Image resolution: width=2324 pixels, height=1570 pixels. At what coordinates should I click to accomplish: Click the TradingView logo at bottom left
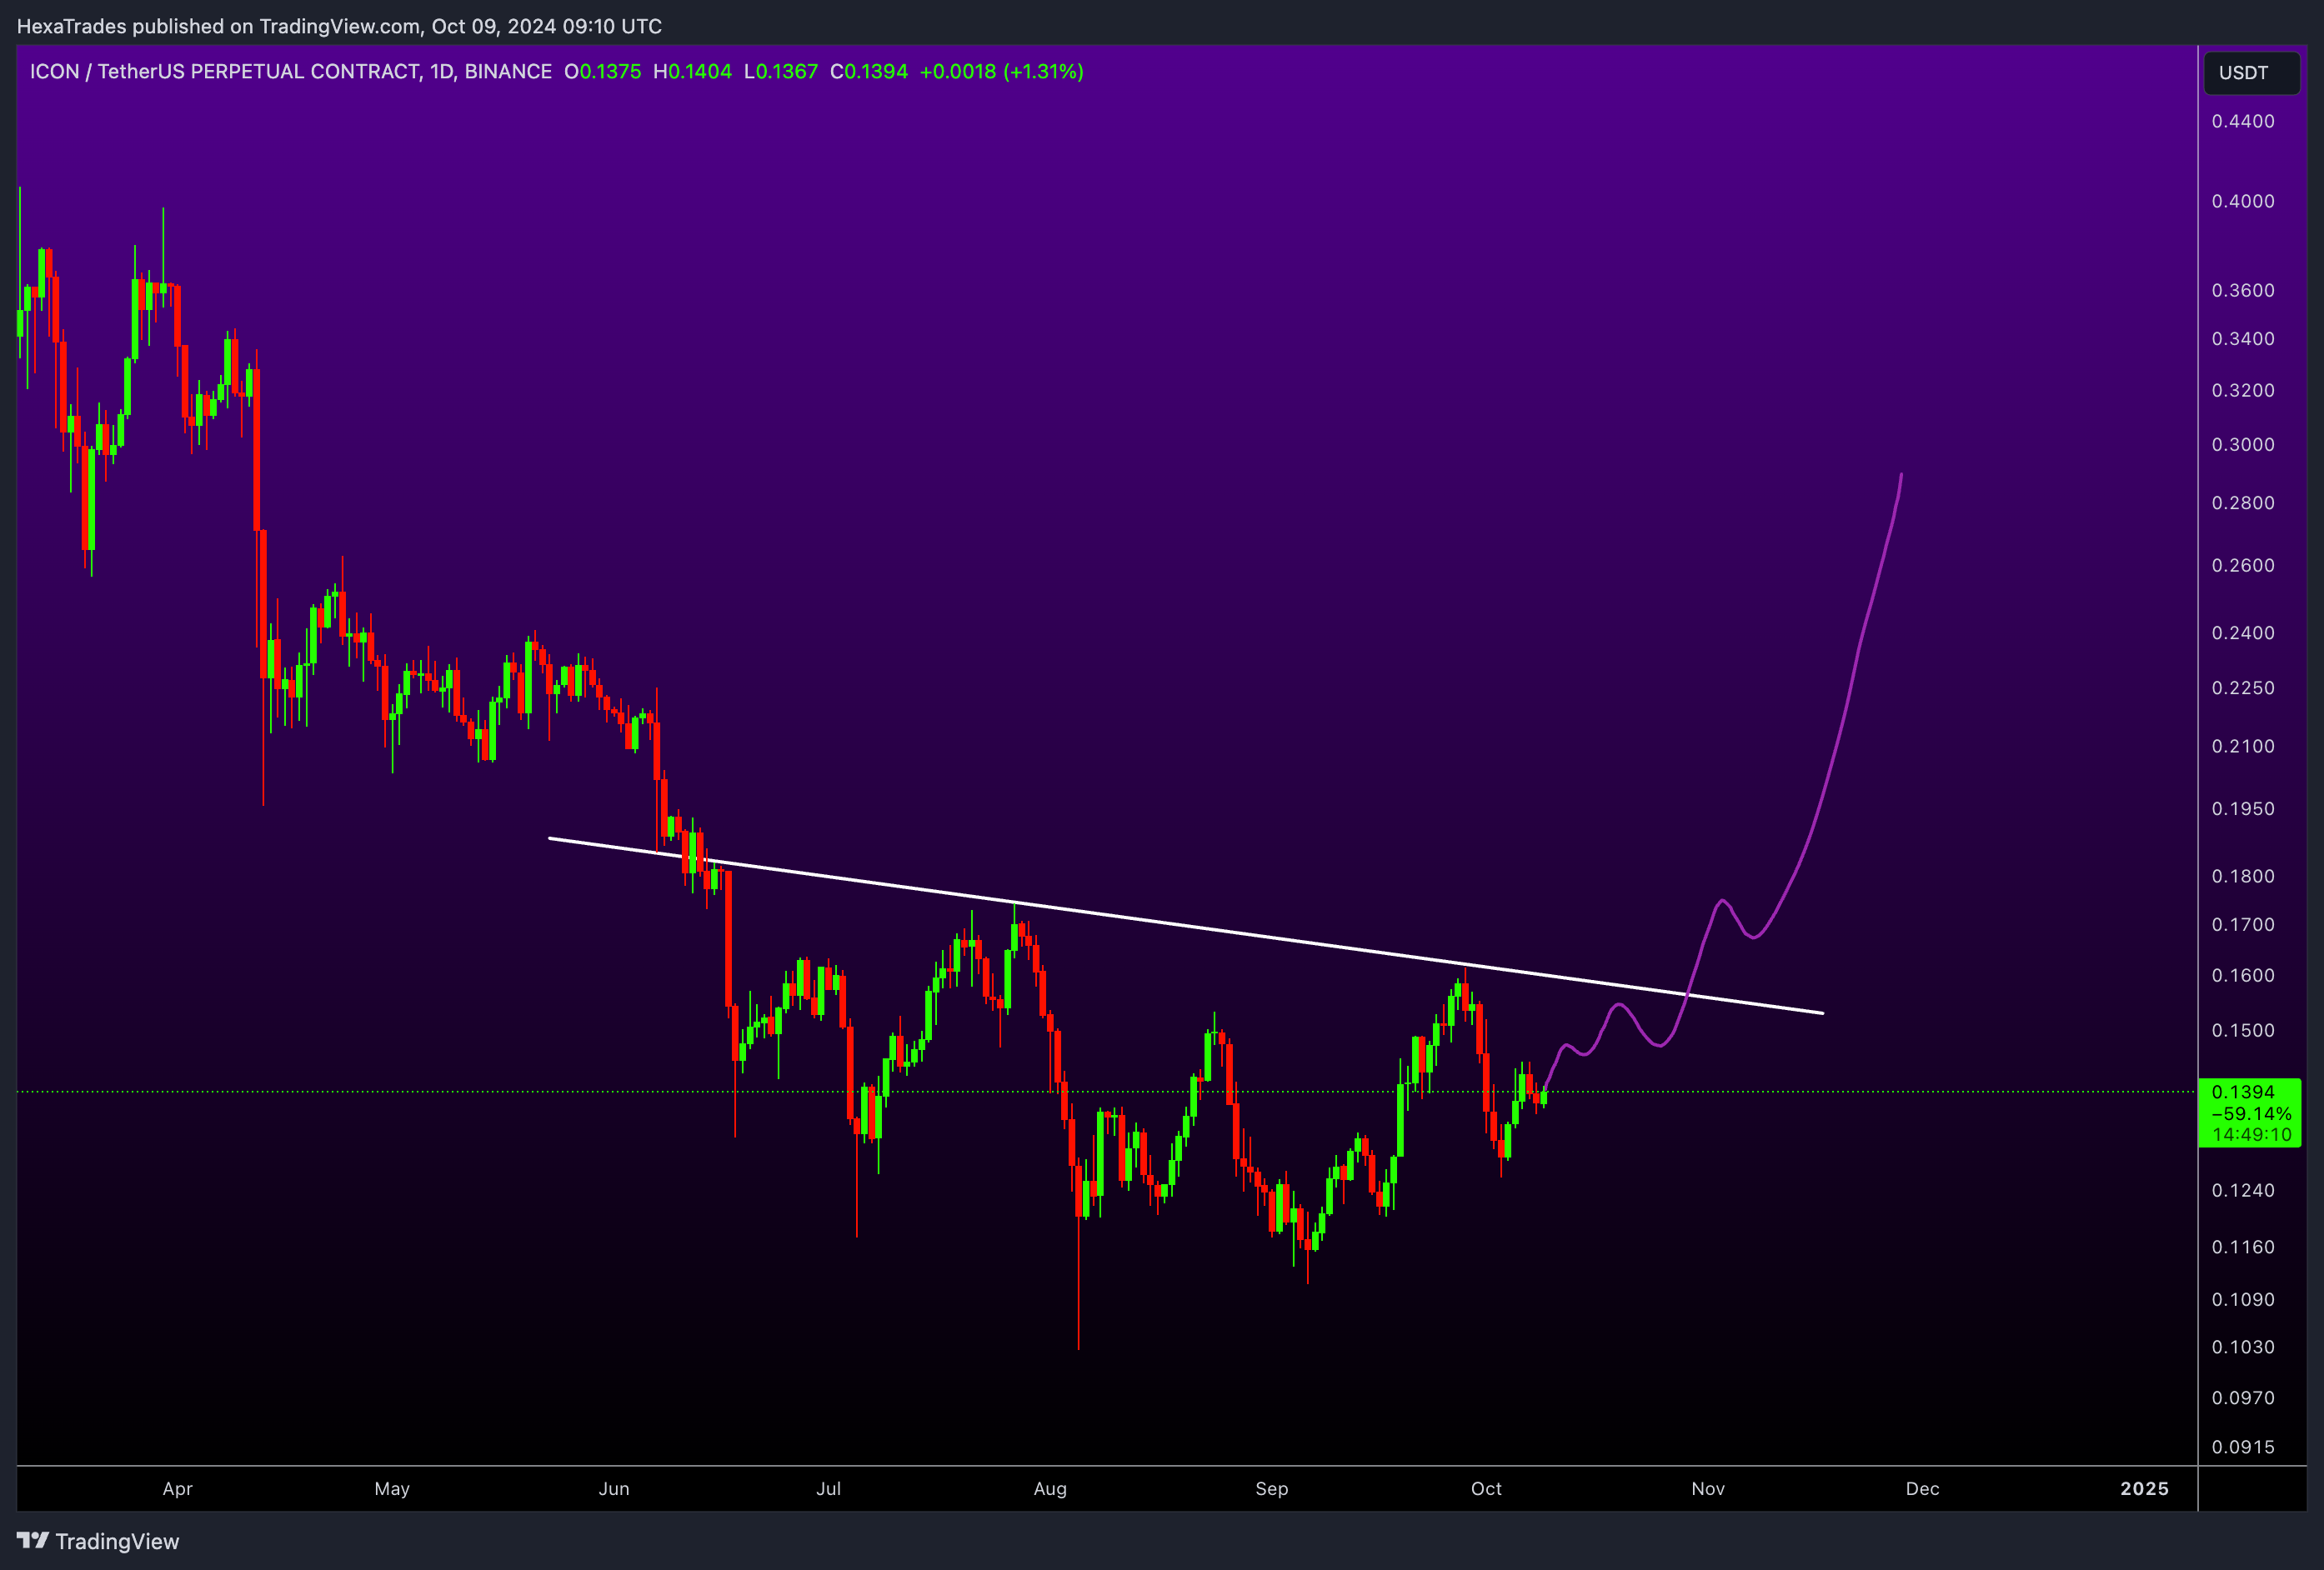98,1541
